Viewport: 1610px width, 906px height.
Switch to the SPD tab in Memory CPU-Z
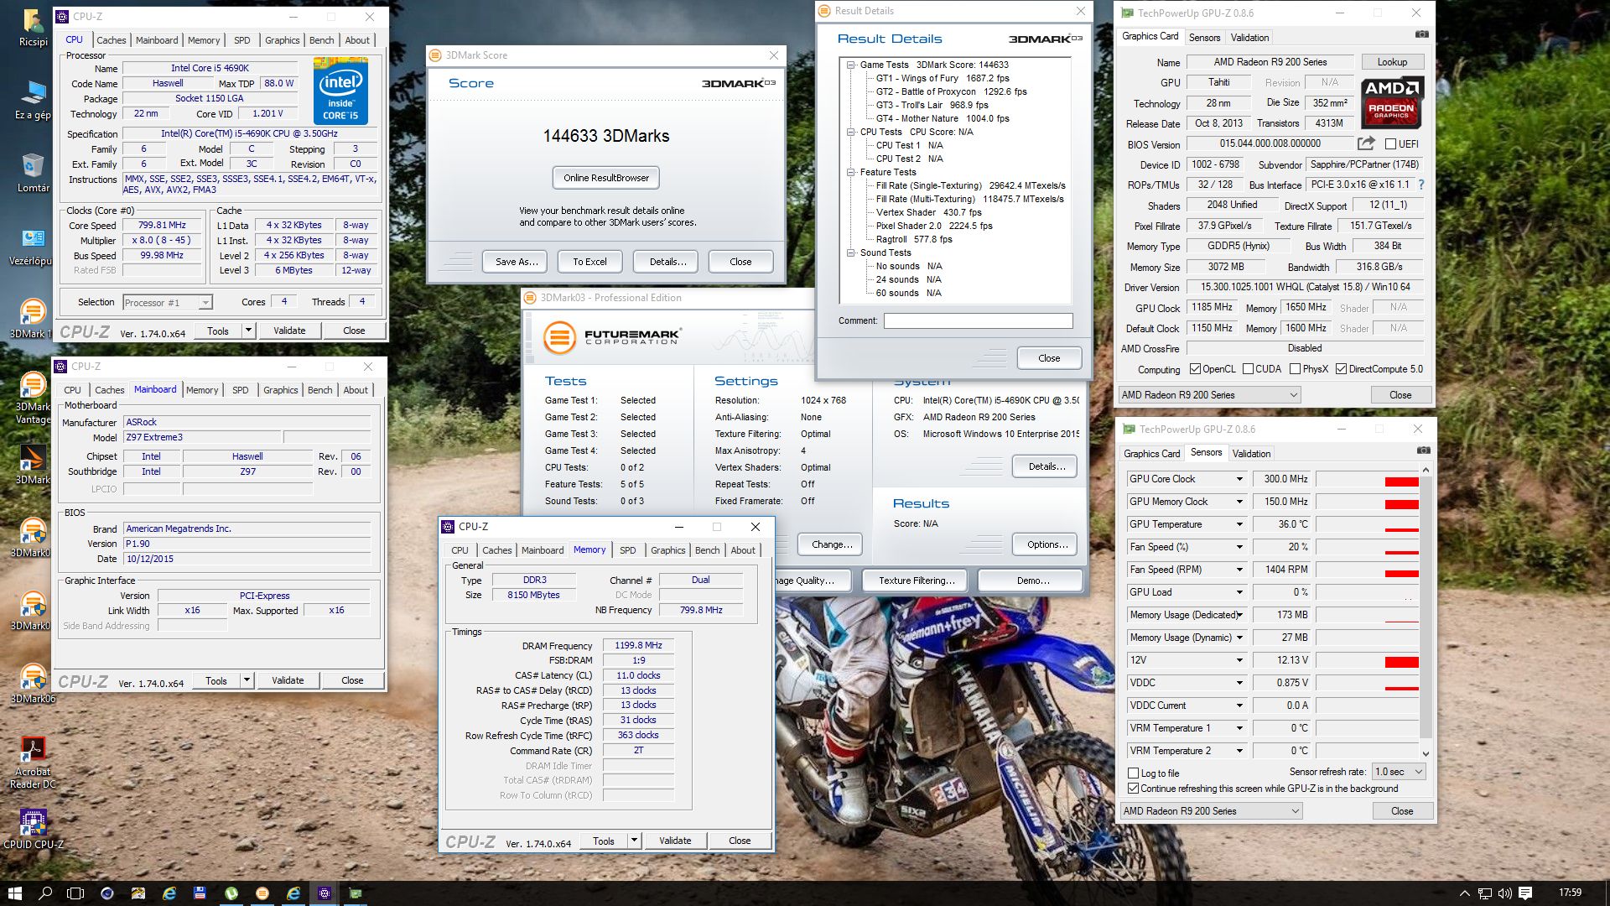(x=627, y=550)
